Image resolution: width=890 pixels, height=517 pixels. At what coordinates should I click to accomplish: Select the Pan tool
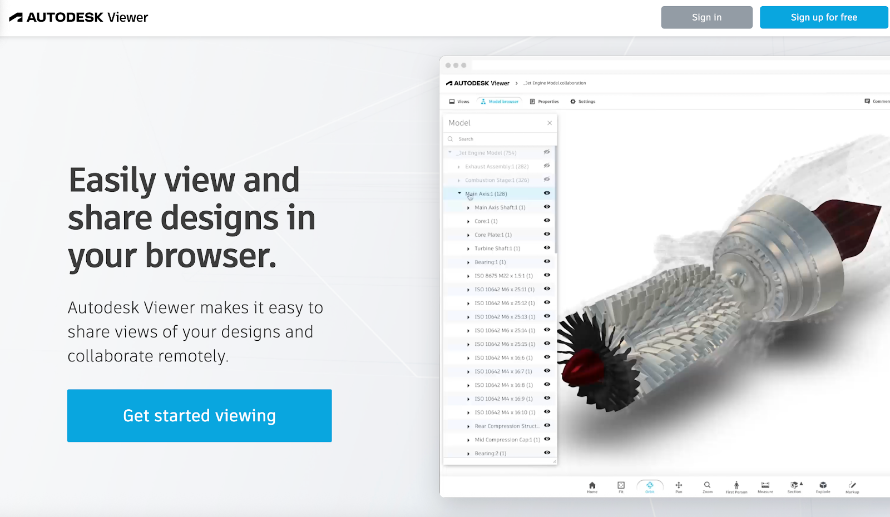[x=679, y=488]
